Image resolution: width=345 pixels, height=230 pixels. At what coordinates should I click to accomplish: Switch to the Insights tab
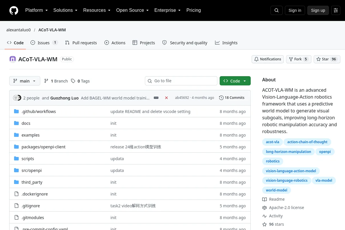point(226,43)
